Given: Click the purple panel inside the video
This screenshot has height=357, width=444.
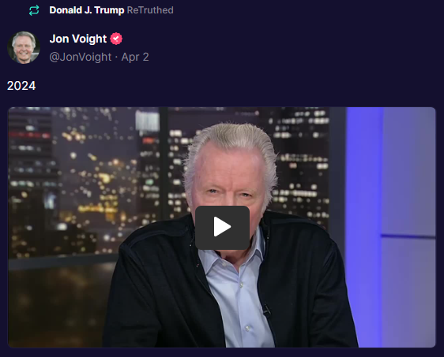Looking at the screenshot, I should click(391, 226).
